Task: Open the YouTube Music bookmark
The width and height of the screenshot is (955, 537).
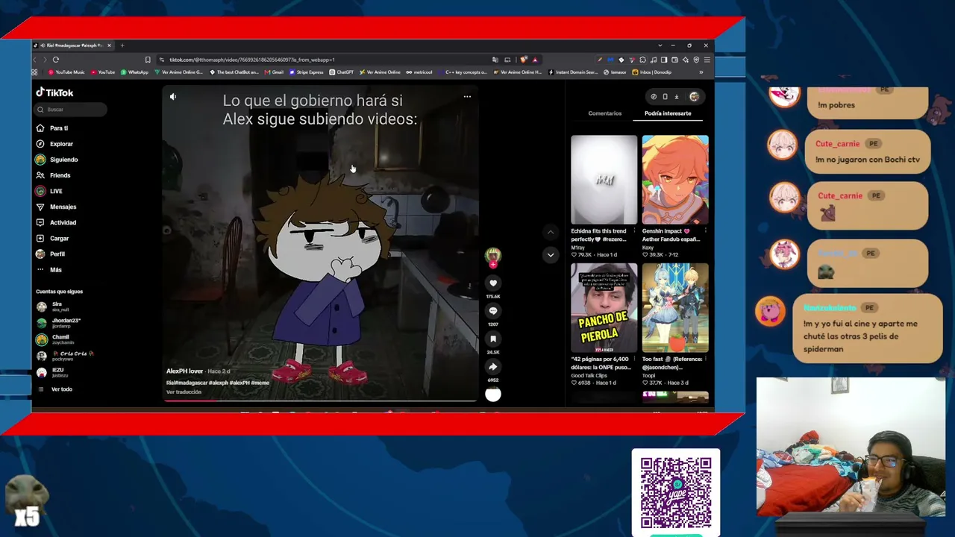Action: tap(66, 72)
